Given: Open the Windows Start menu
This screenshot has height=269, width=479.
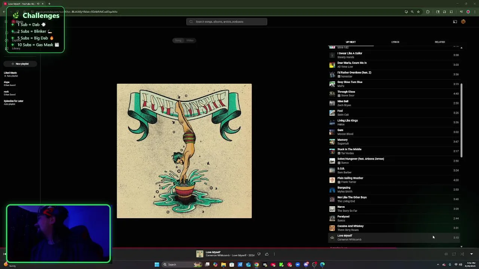Looking at the screenshot, I should [x=157, y=265].
